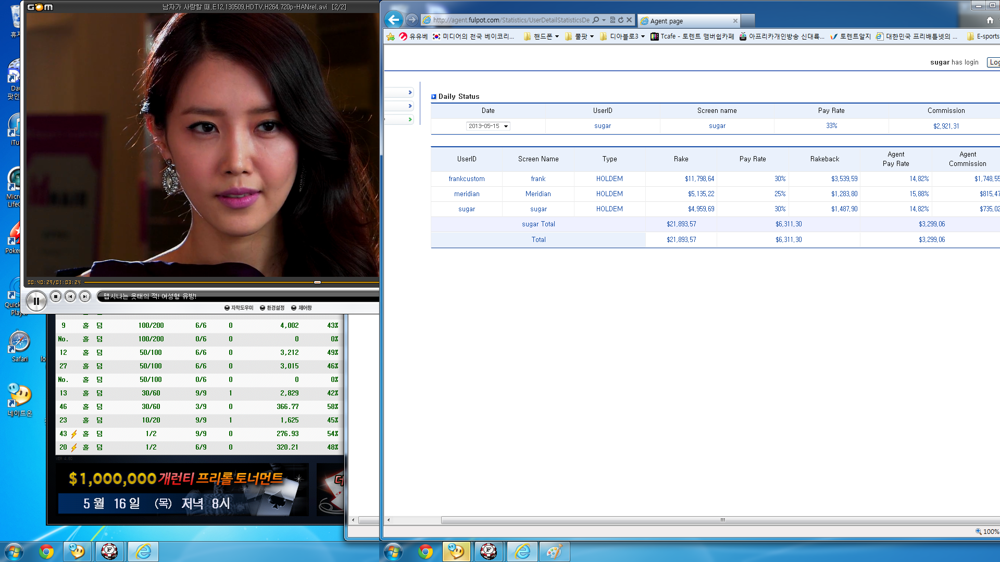Click the frank screen name link
The width and height of the screenshot is (1000, 562).
click(538, 178)
